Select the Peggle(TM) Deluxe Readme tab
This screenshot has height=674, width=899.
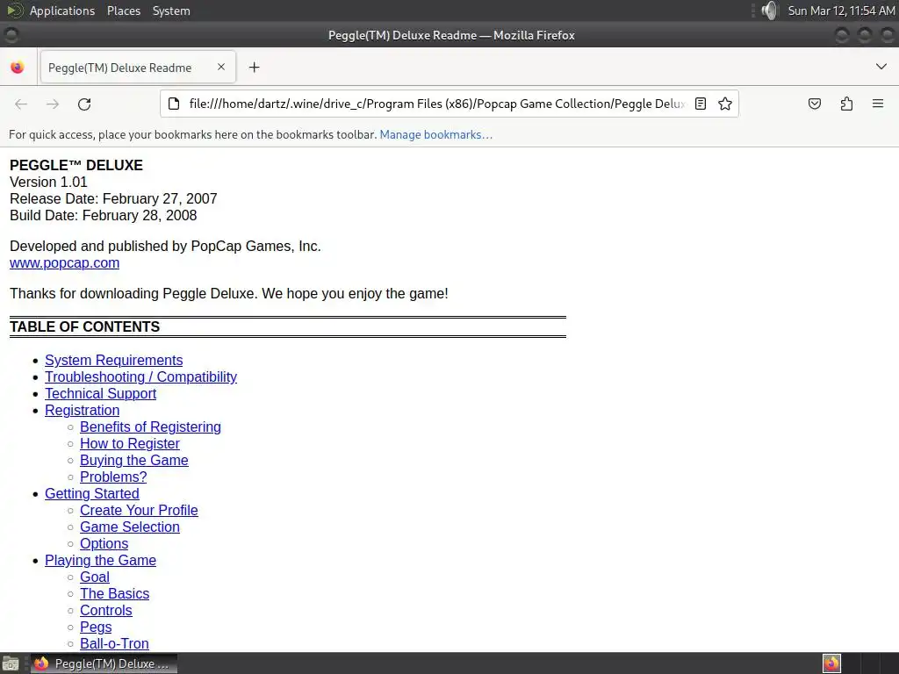point(138,67)
